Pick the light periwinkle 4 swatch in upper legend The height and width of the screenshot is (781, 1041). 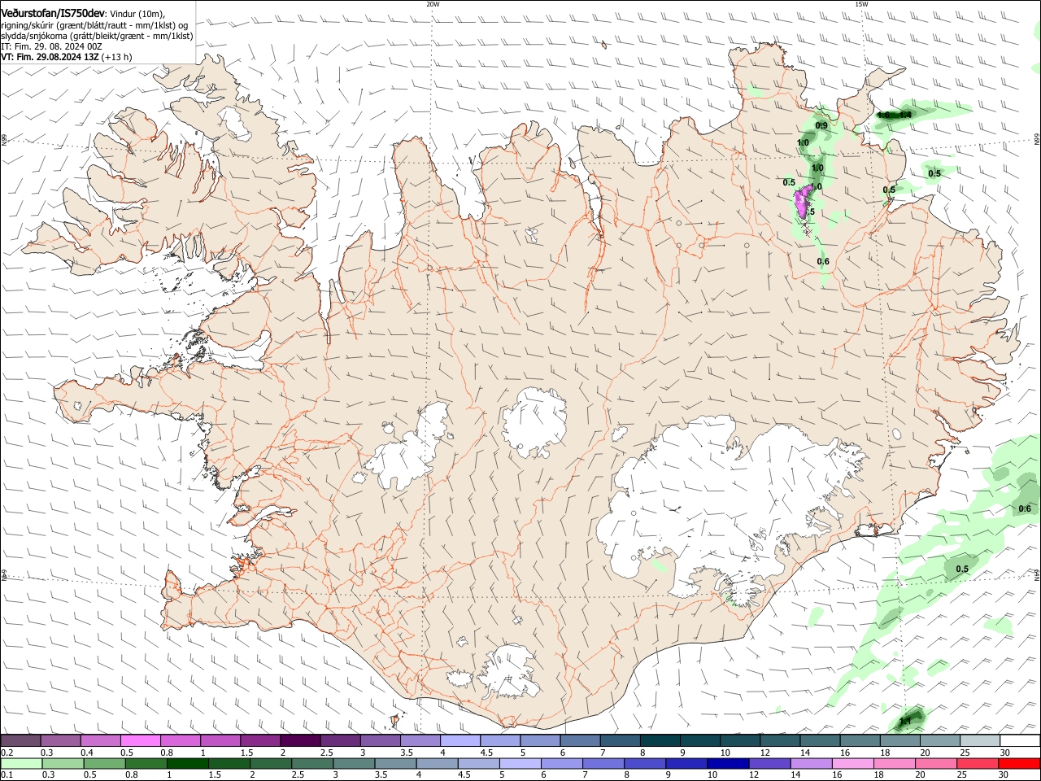pyautogui.click(x=460, y=740)
